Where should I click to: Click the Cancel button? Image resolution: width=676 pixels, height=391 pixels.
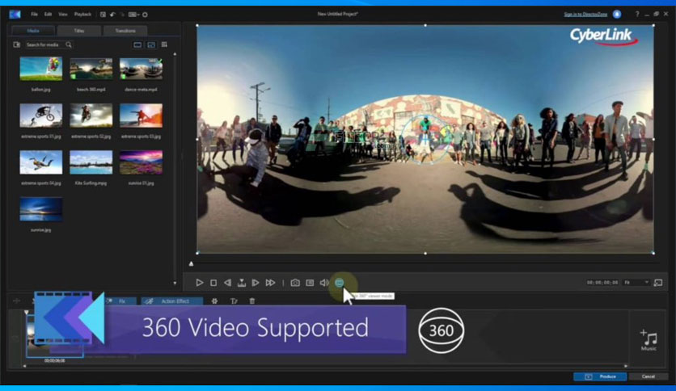[649, 376]
